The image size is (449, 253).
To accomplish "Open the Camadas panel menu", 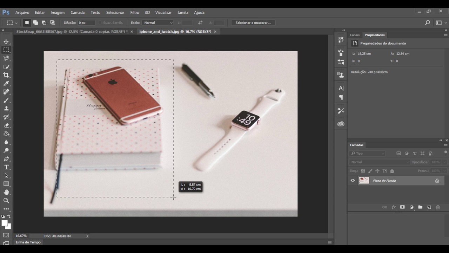I will (x=445, y=145).
